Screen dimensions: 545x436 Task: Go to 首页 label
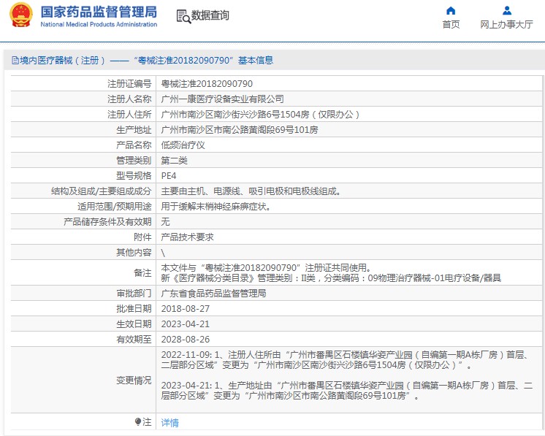coord(451,24)
